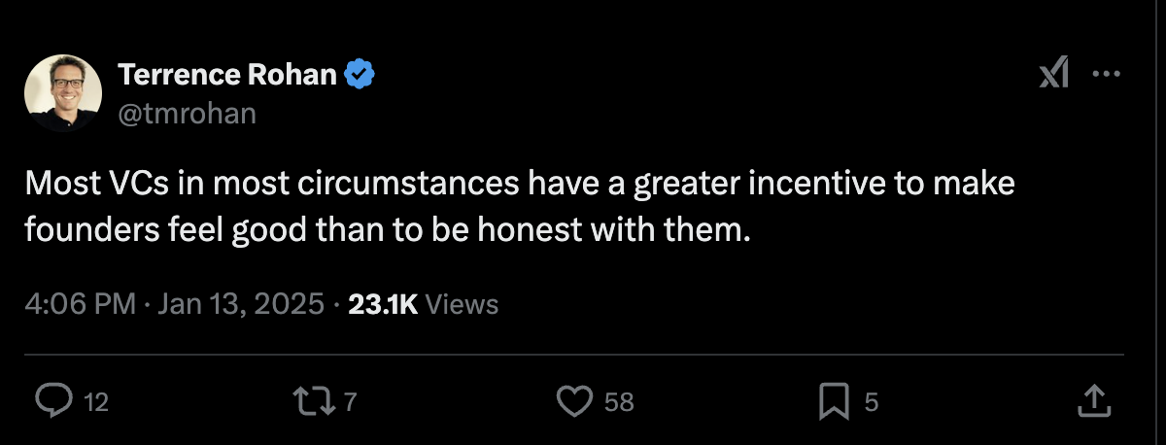This screenshot has width=1166, height=445.
Task: Click the Views label
Action: click(x=463, y=304)
